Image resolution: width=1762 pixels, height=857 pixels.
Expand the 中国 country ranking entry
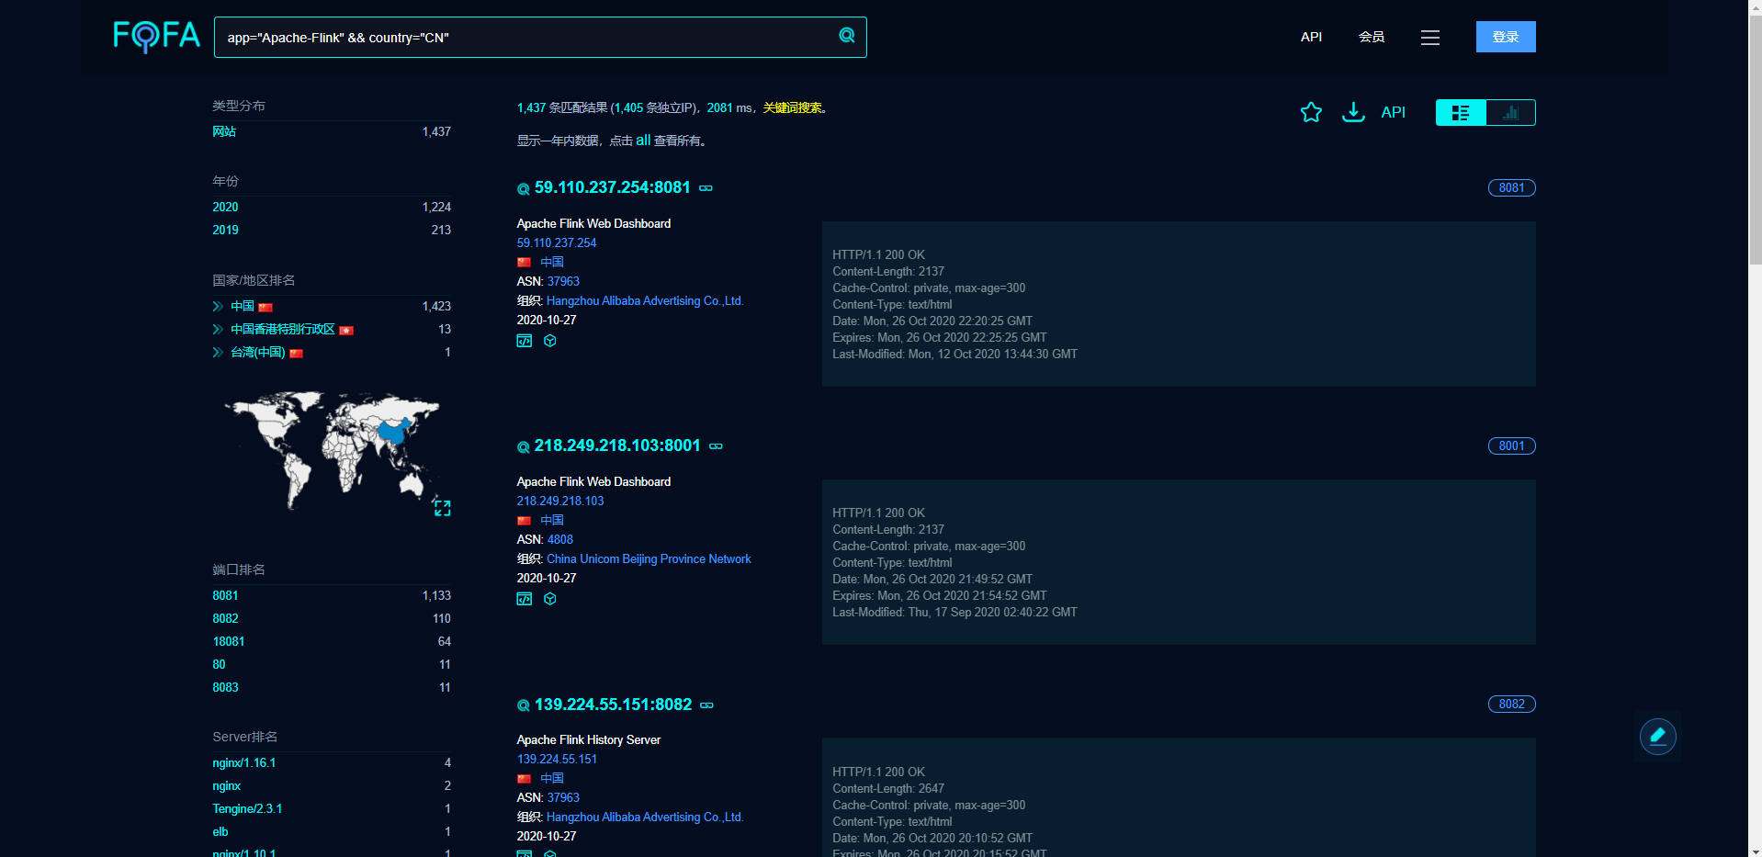(x=218, y=307)
